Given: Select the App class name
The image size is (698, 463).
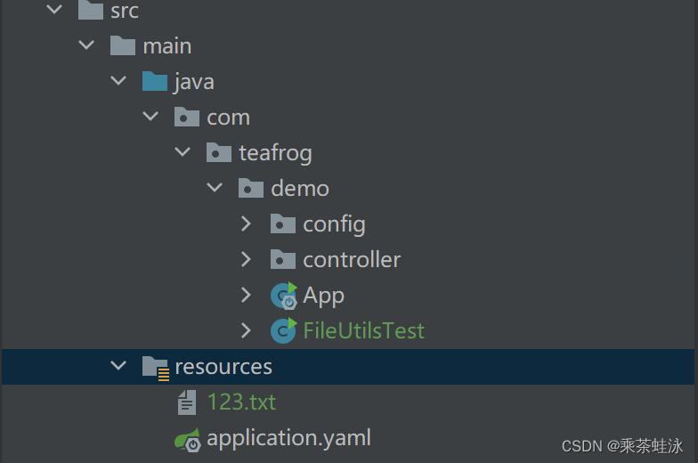Looking at the screenshot, I should 324,296.
